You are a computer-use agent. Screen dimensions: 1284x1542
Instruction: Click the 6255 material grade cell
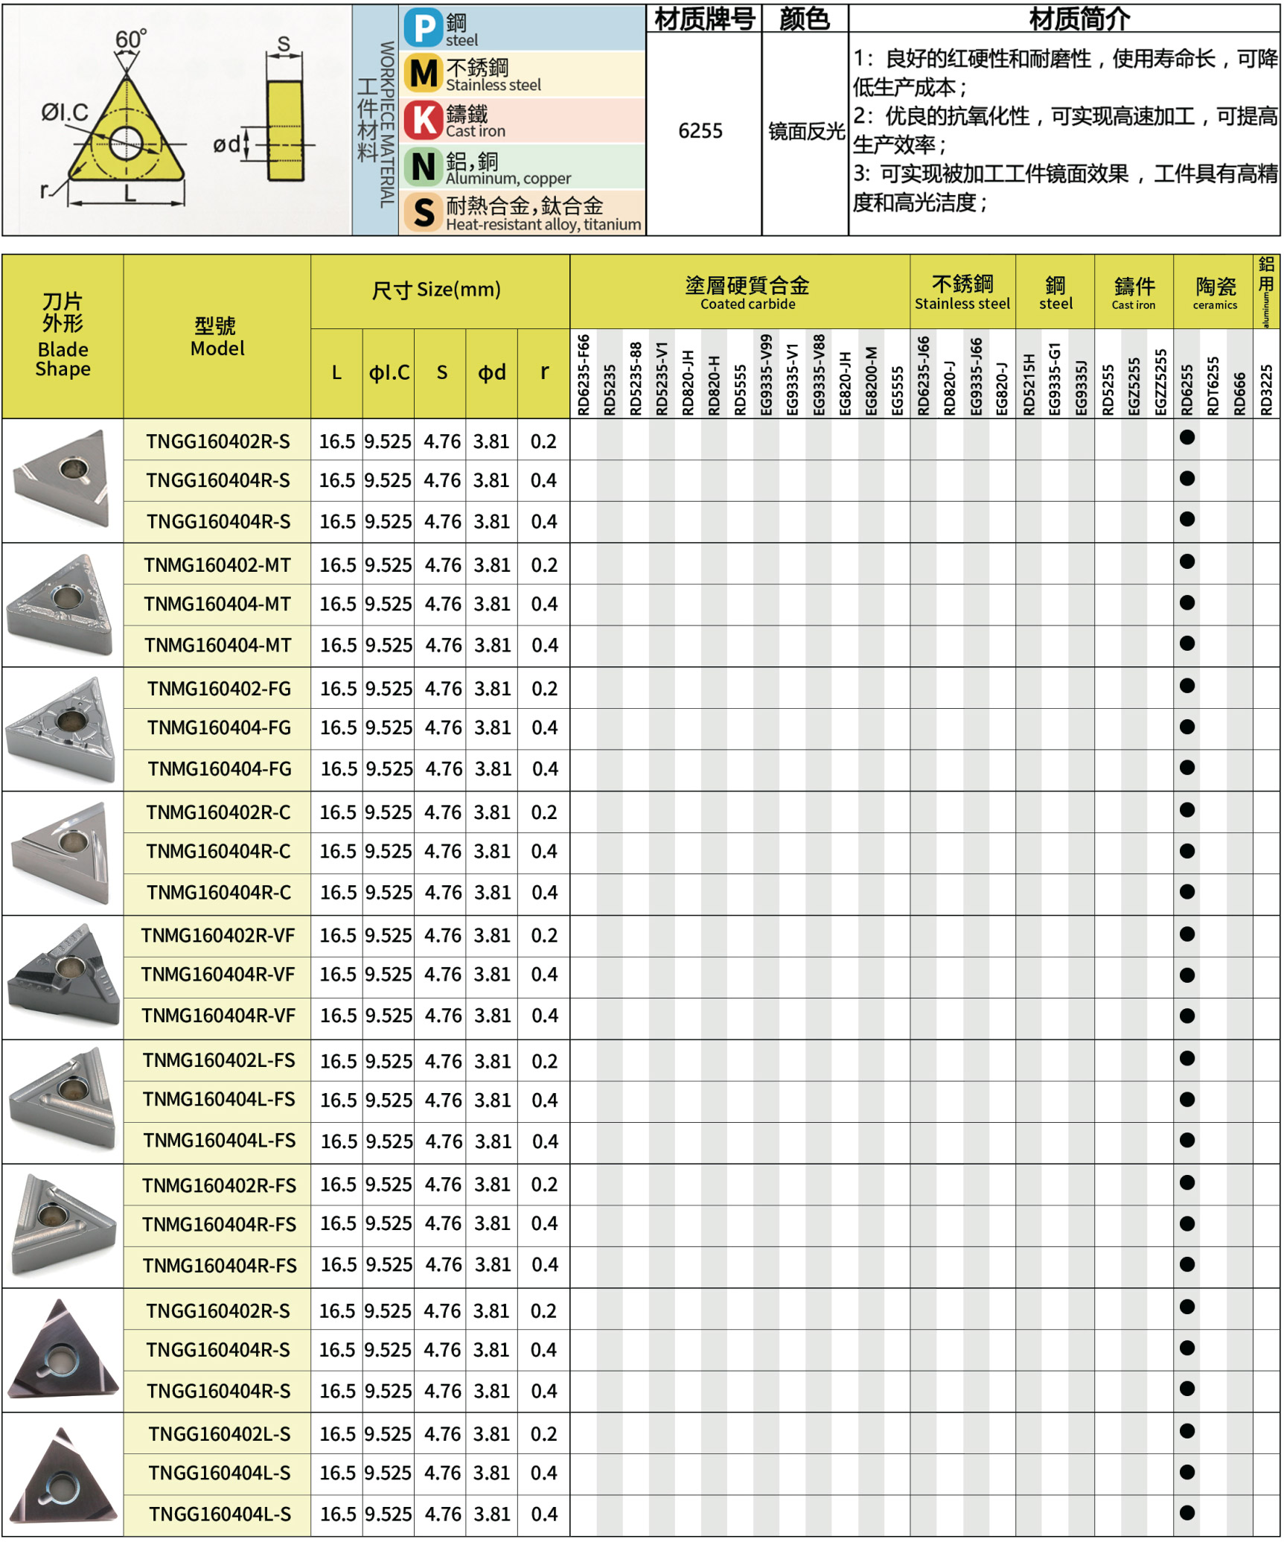coord(700,131)
